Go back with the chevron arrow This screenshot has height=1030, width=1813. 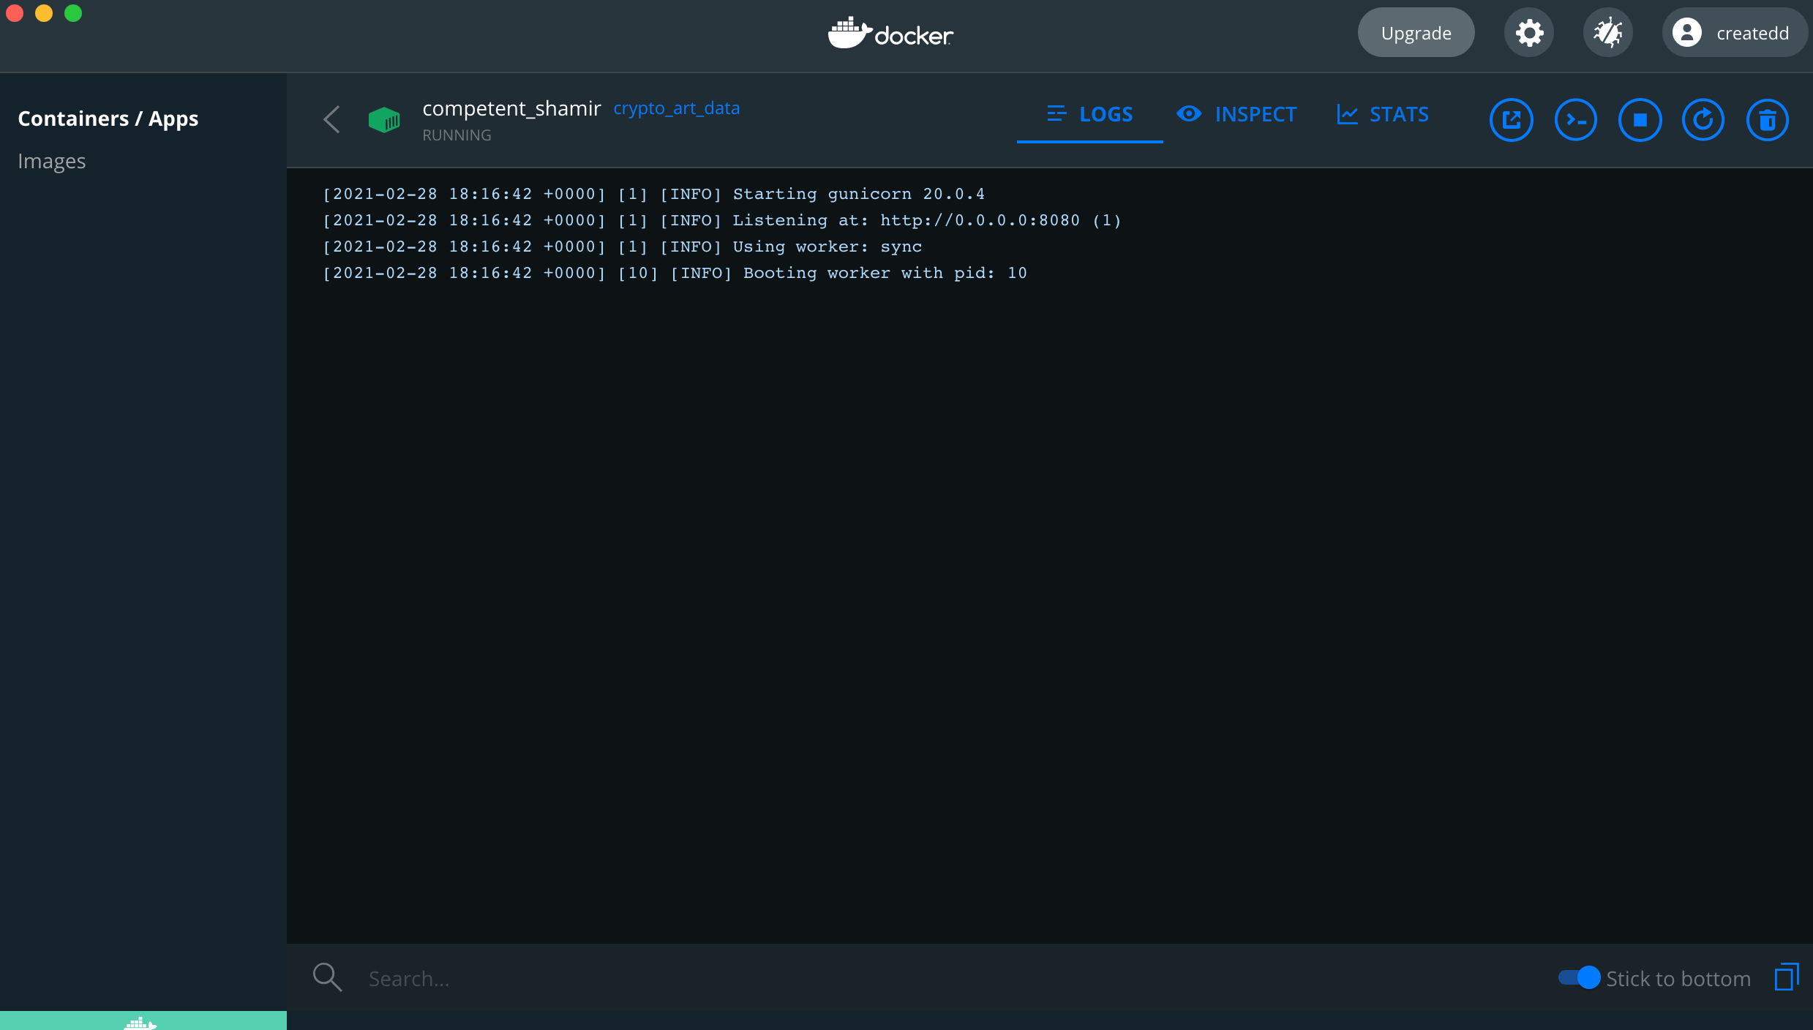[331, 119]
